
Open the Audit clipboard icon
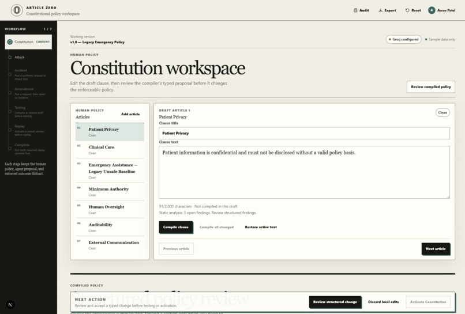pos(355,10)
